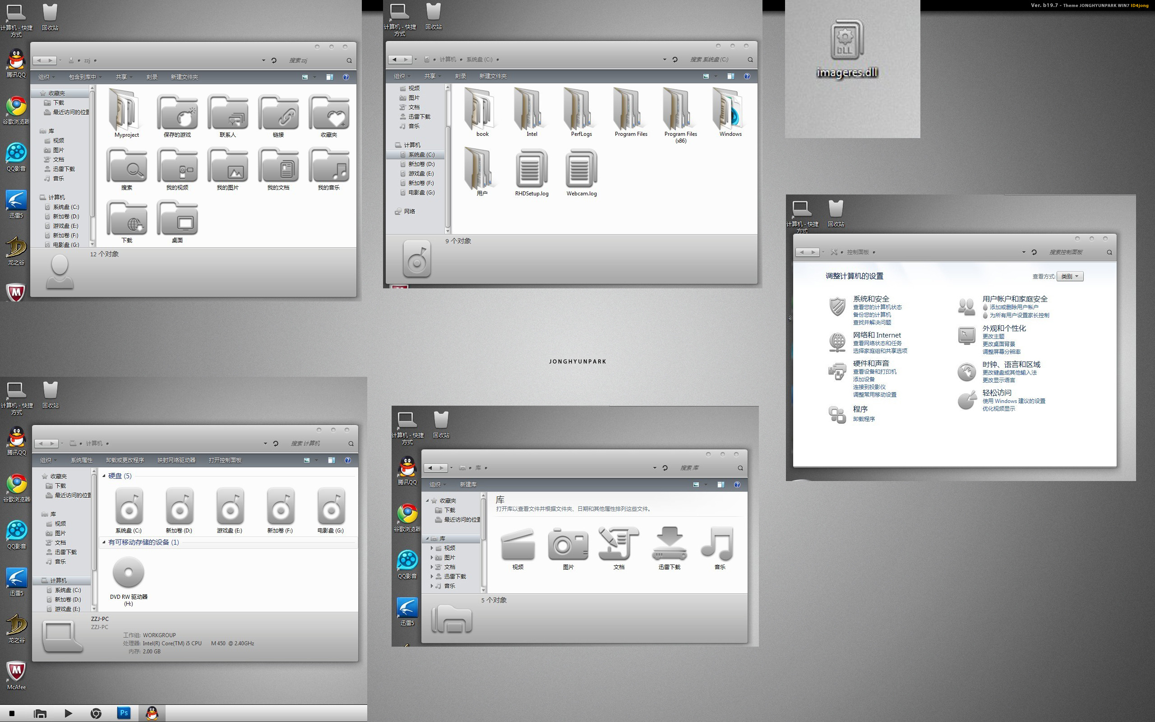Click the 打开控制面板 toolbar button
This screenshot has height=722, width=1155.
(x=225, y=460)
